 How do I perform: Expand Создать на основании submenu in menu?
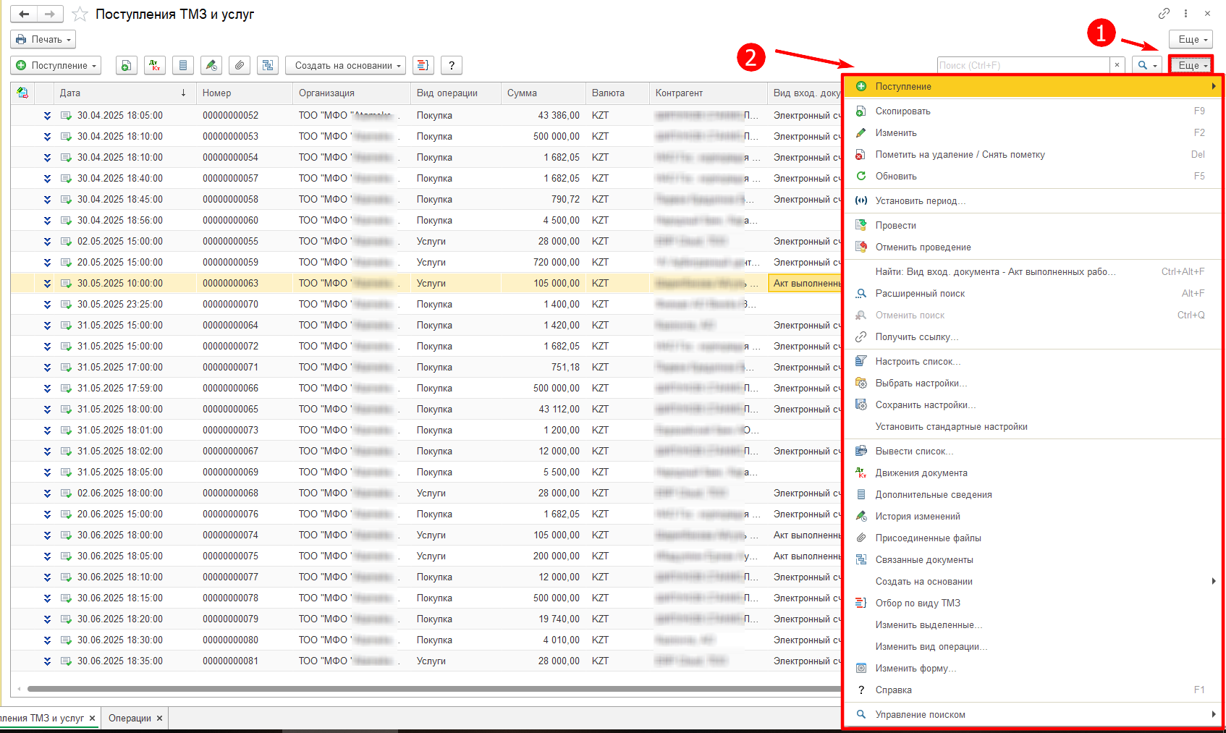click(x=1033, y=581)
